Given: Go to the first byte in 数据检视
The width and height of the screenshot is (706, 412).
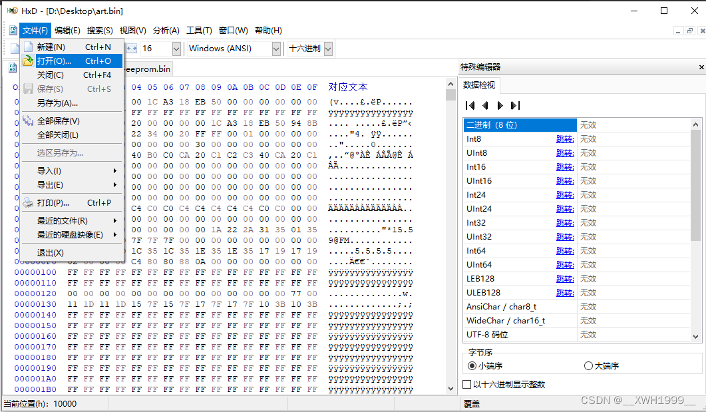Looking at the screenshot, I should (470, 105).
